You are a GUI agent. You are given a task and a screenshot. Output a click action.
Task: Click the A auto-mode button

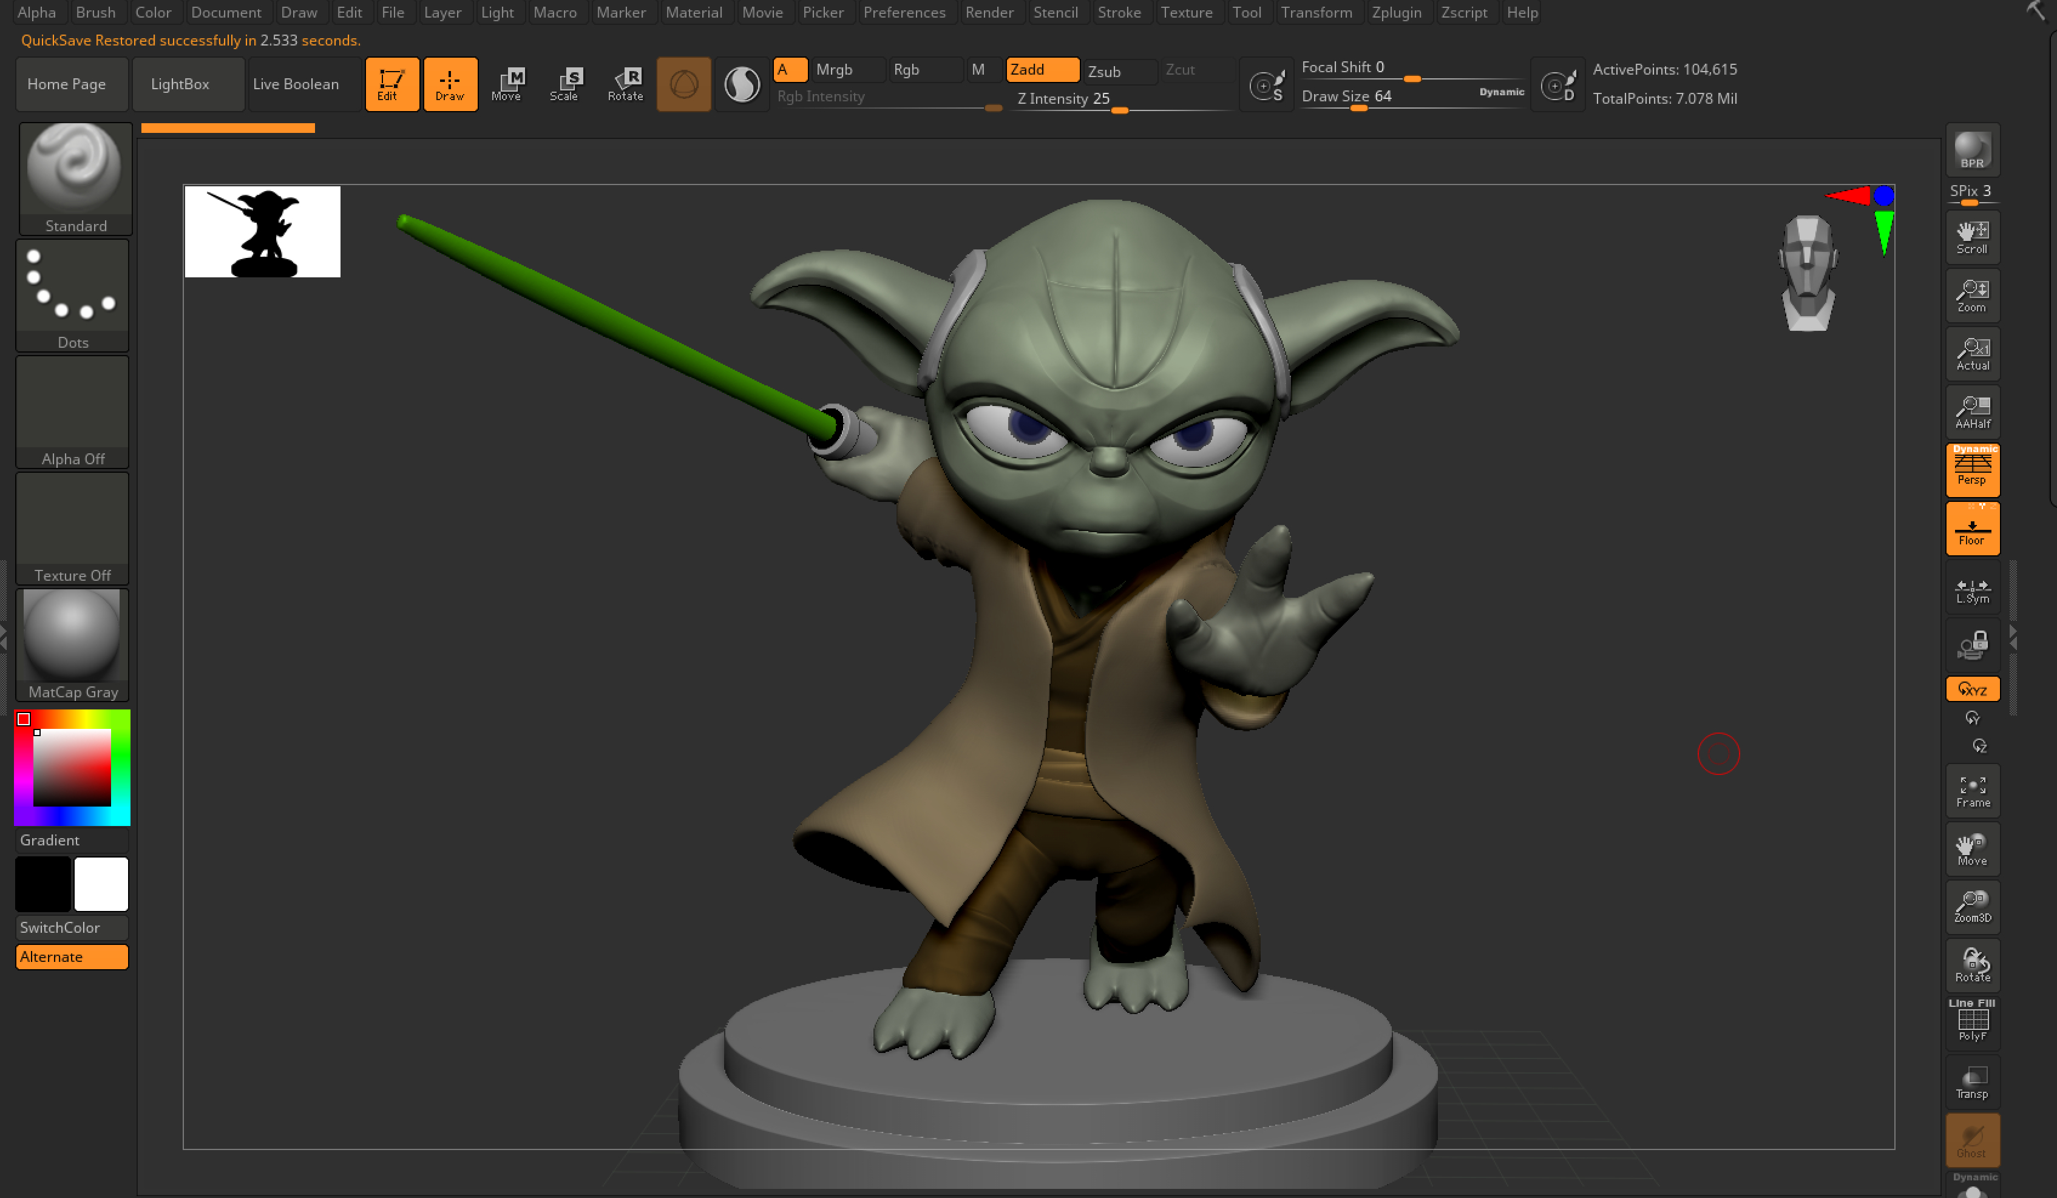[789, 69]
